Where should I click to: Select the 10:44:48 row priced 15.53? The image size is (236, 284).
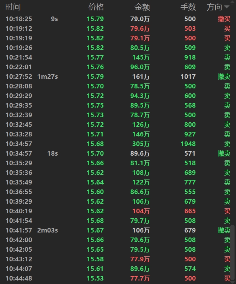coord(115,278)
